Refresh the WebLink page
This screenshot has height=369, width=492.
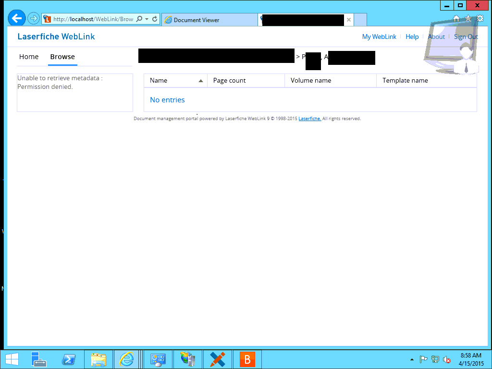pyautogui.click(x=155, y=19)
